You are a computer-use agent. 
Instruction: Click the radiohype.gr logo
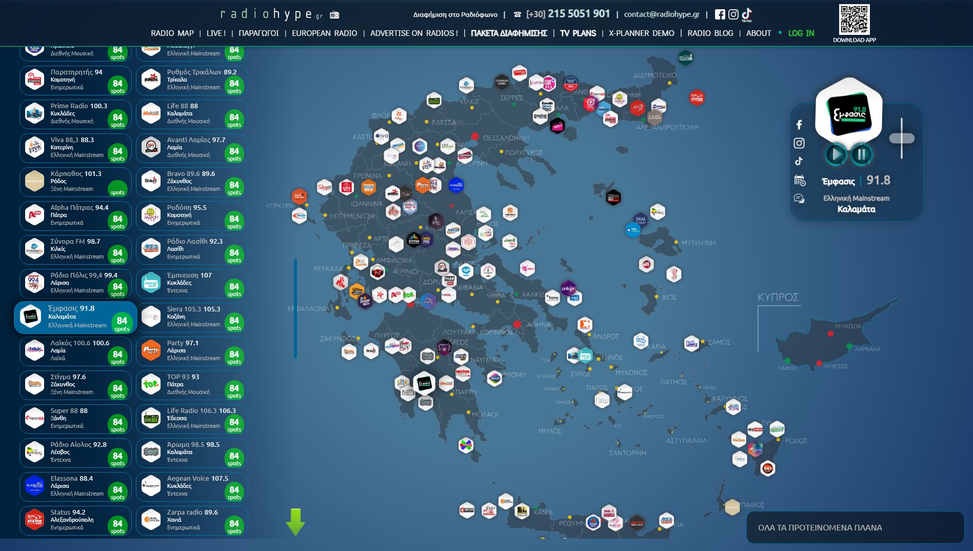[x=271, y=14]
